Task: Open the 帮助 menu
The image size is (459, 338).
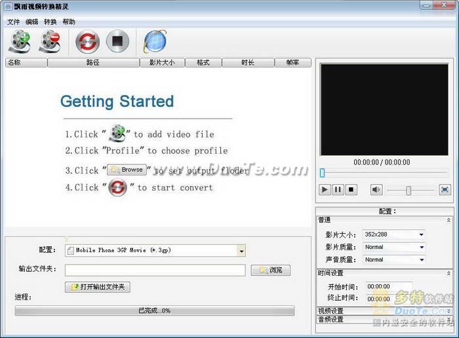Action: (x=69, y=22)
